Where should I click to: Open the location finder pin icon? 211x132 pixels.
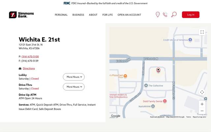point(158,15)
